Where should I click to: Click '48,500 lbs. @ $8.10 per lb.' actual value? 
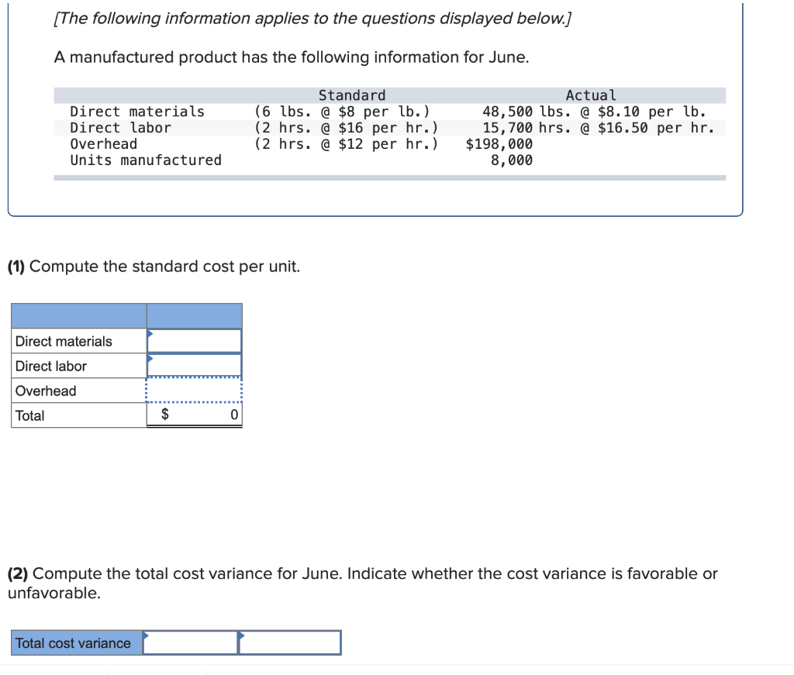(594, 112)
